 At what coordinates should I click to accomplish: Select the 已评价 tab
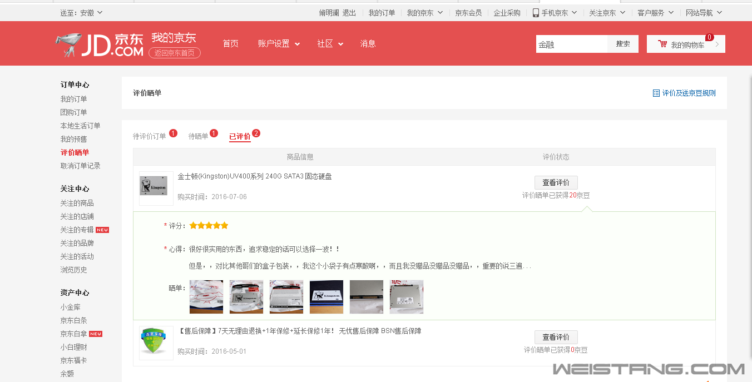[x=240, y=136]
